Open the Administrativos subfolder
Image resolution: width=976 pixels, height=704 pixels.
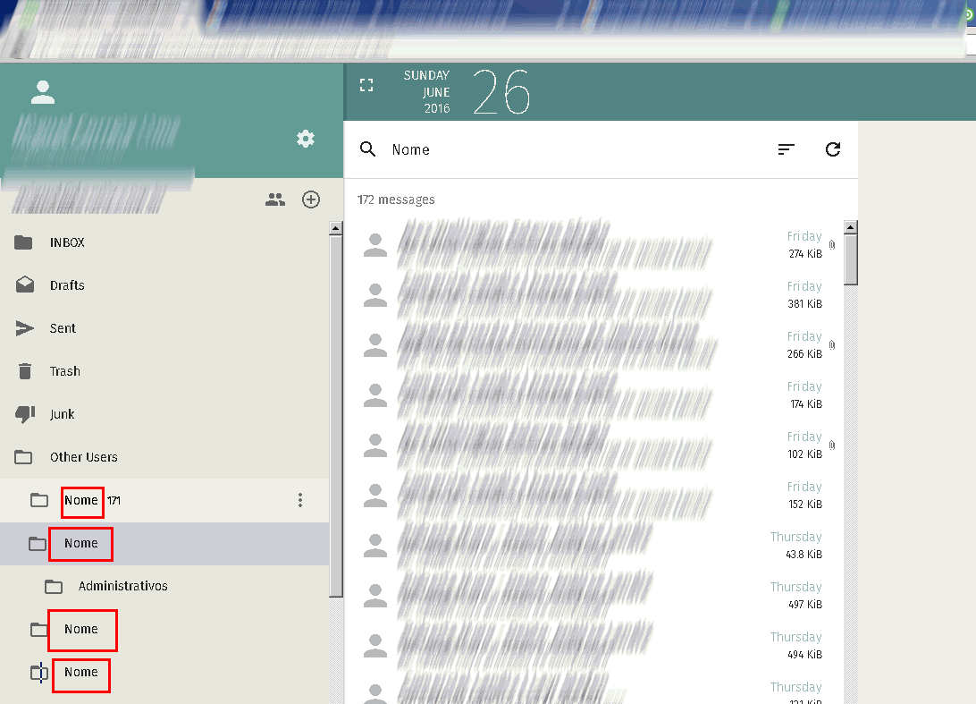(122, 586)
